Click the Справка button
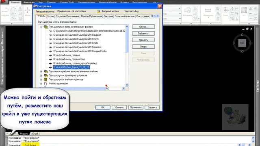This screenshot has width=260, height=146. click(x=152, y=107)
